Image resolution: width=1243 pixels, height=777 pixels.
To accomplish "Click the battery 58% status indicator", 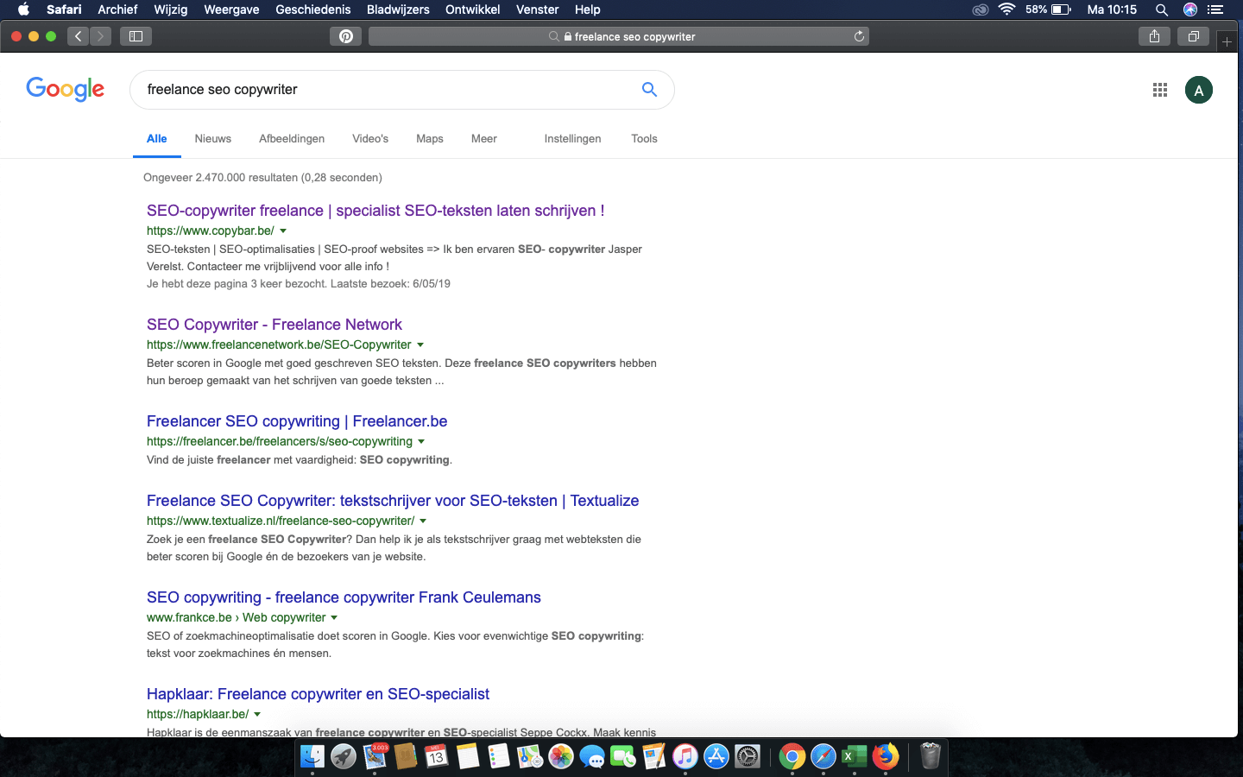I will click(1048, 9).
